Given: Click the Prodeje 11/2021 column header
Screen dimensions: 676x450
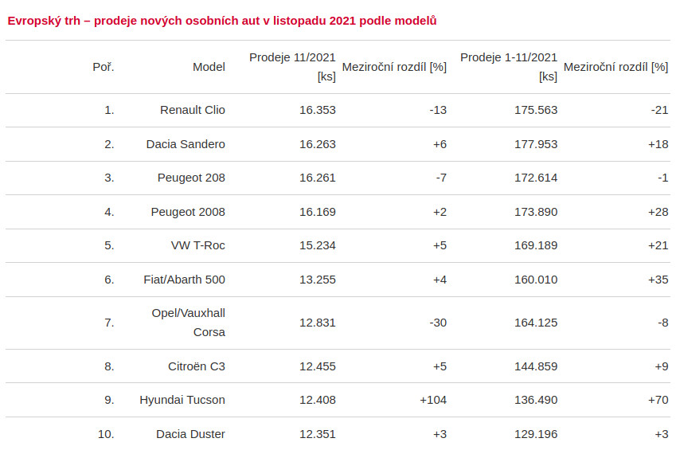Looking at the screenshot, I should click(x=292, y=67).
